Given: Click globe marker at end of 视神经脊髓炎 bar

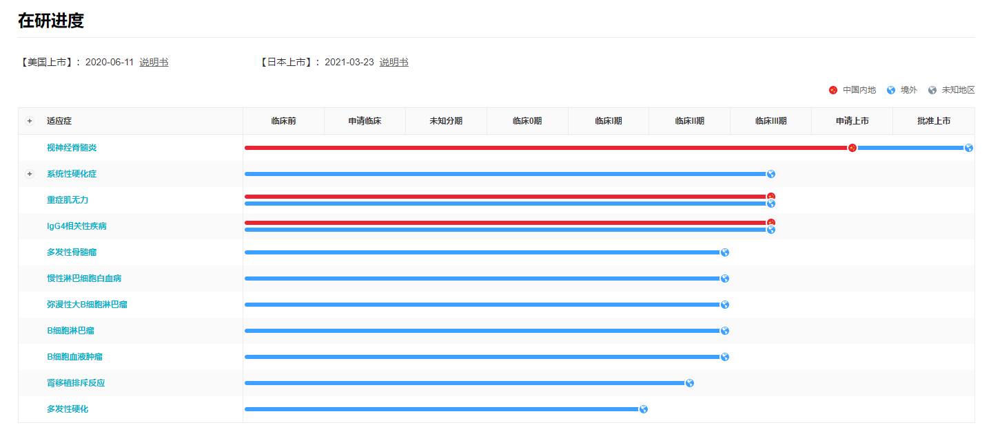Looking at the screenshot, I should [968, 148].
